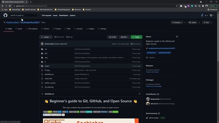This screenshot has width=219, height=123.
Task: Open the plus create-new dropdown
Action: pos(206,15)
